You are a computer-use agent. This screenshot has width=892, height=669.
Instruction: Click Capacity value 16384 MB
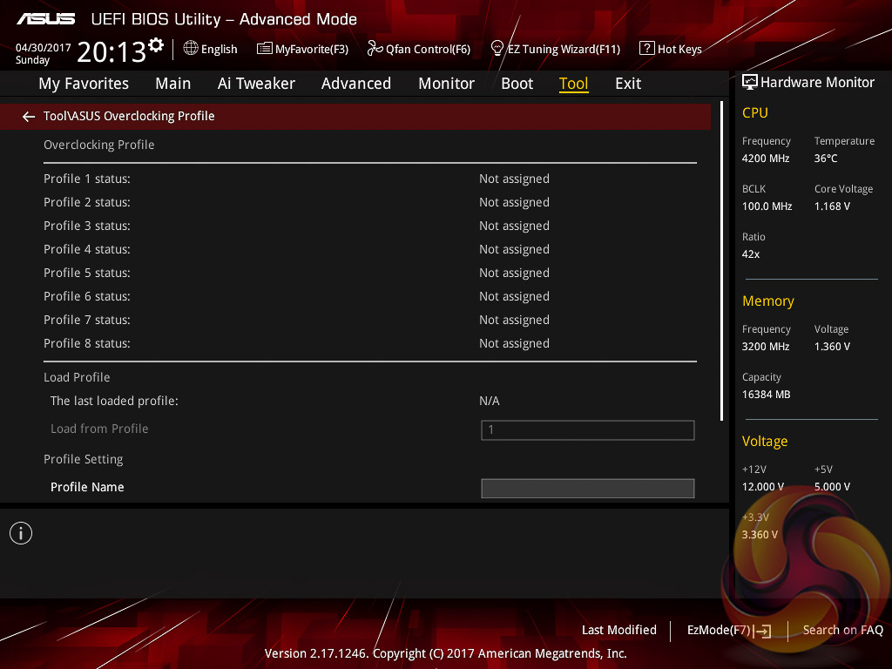pos(767,395)
